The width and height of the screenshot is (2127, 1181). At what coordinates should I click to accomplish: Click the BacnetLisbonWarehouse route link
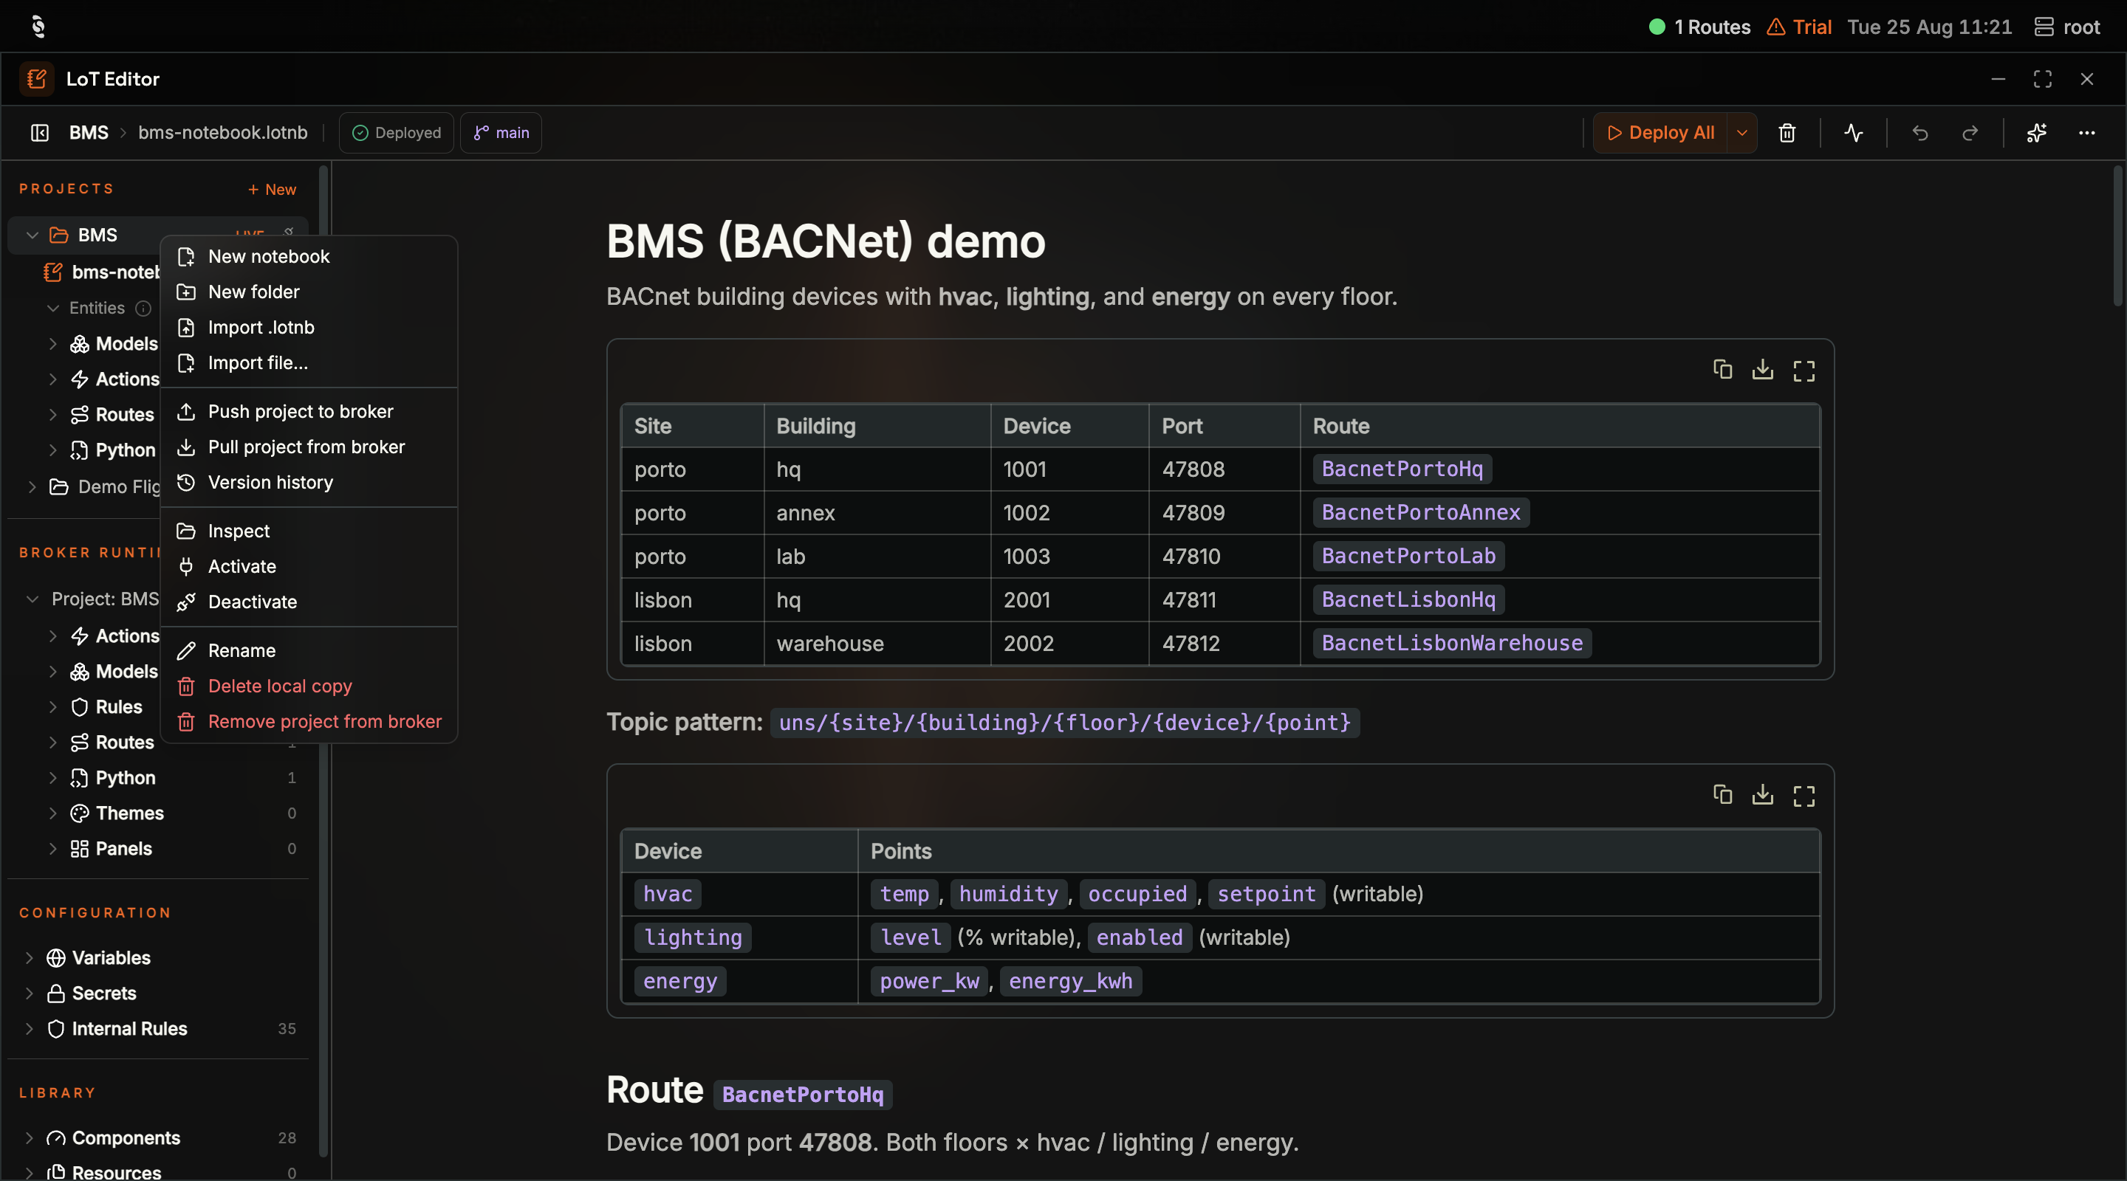1451,644
